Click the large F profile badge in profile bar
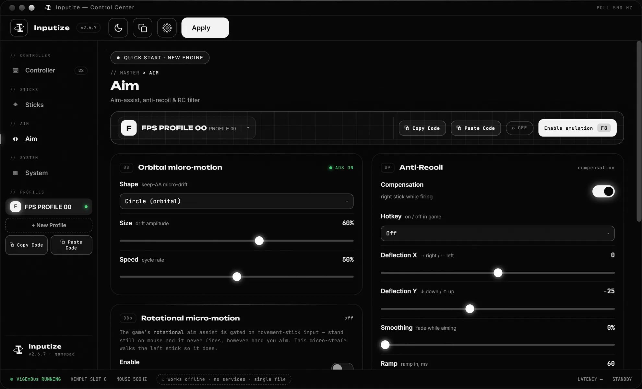This screenshot has width=642, height=389. tap(129, 128)
